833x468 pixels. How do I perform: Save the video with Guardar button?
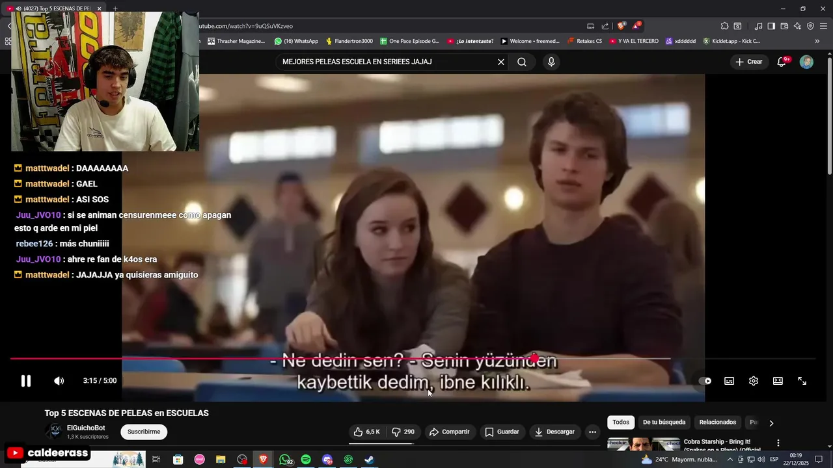point(502,432)
